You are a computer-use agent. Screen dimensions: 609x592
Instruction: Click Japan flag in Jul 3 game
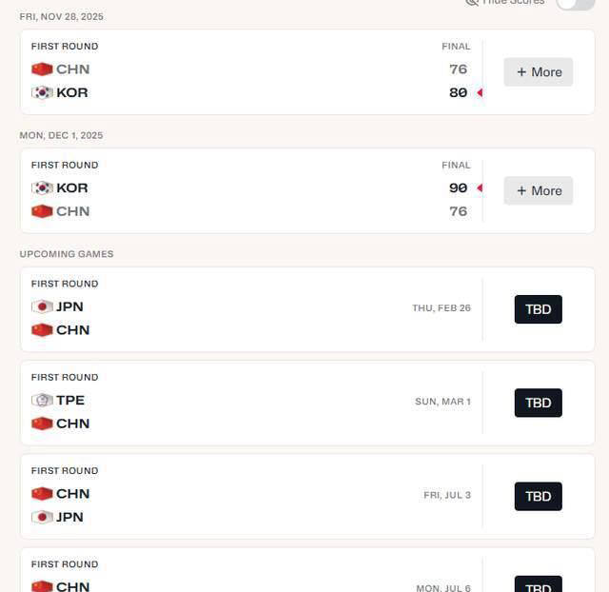42,518
